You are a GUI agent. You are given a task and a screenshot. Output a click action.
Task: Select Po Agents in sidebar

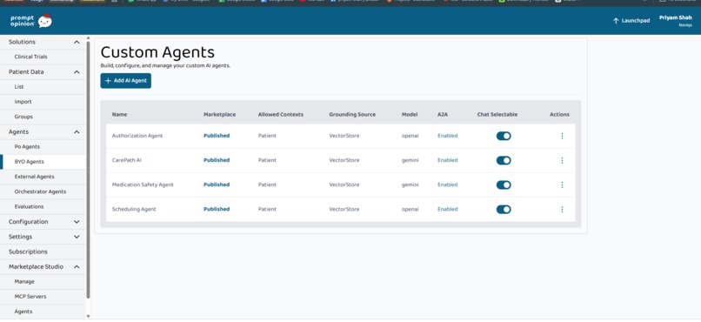click(x=27, y=147)
